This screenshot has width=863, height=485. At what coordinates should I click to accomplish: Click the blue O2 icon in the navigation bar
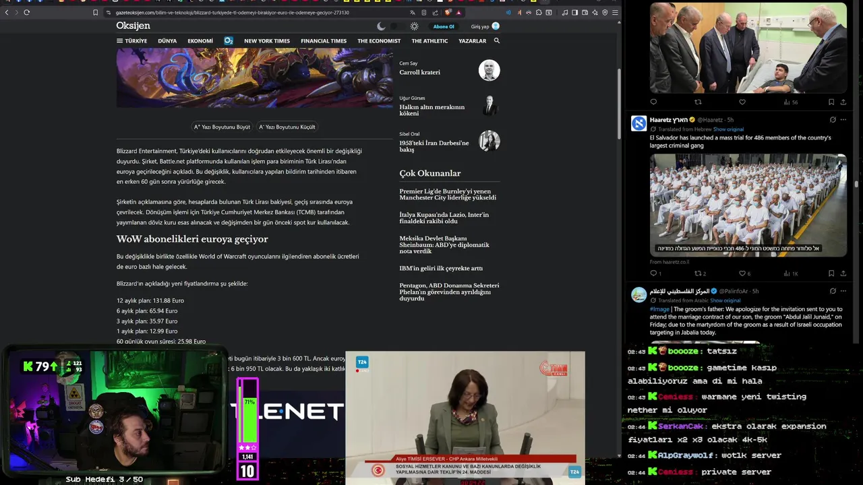point(229,40)
